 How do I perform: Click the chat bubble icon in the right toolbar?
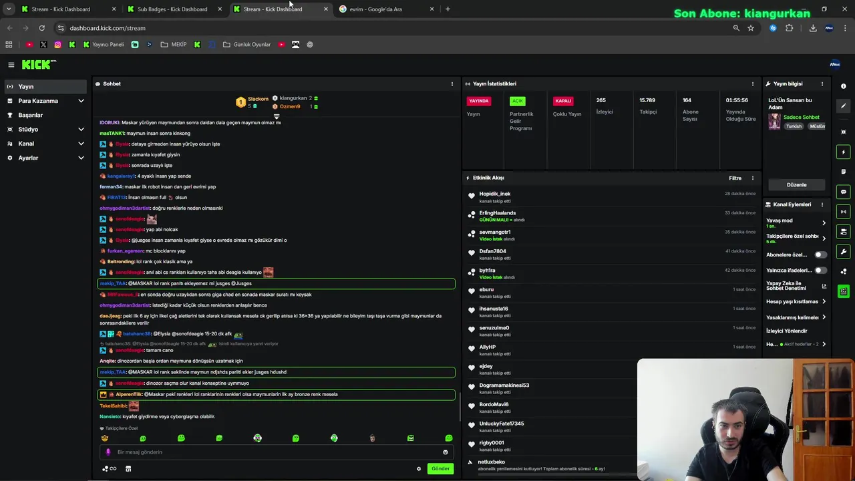(844, 192)
